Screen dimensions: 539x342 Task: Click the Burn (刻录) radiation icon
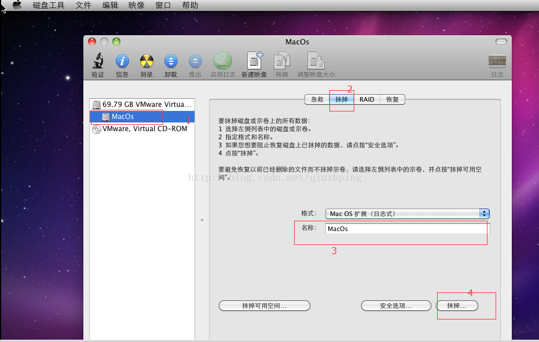click(x=146, y=61)
